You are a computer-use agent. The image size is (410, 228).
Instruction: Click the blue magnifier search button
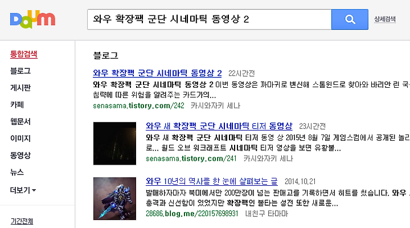[x=350, y=19]
